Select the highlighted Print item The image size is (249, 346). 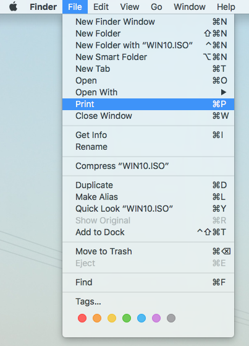pyautogui.click(x=148, y=104)
